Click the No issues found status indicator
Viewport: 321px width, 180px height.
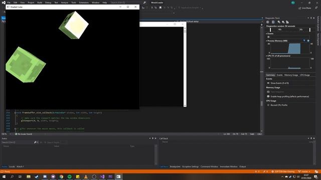click(x=24, y=134)
